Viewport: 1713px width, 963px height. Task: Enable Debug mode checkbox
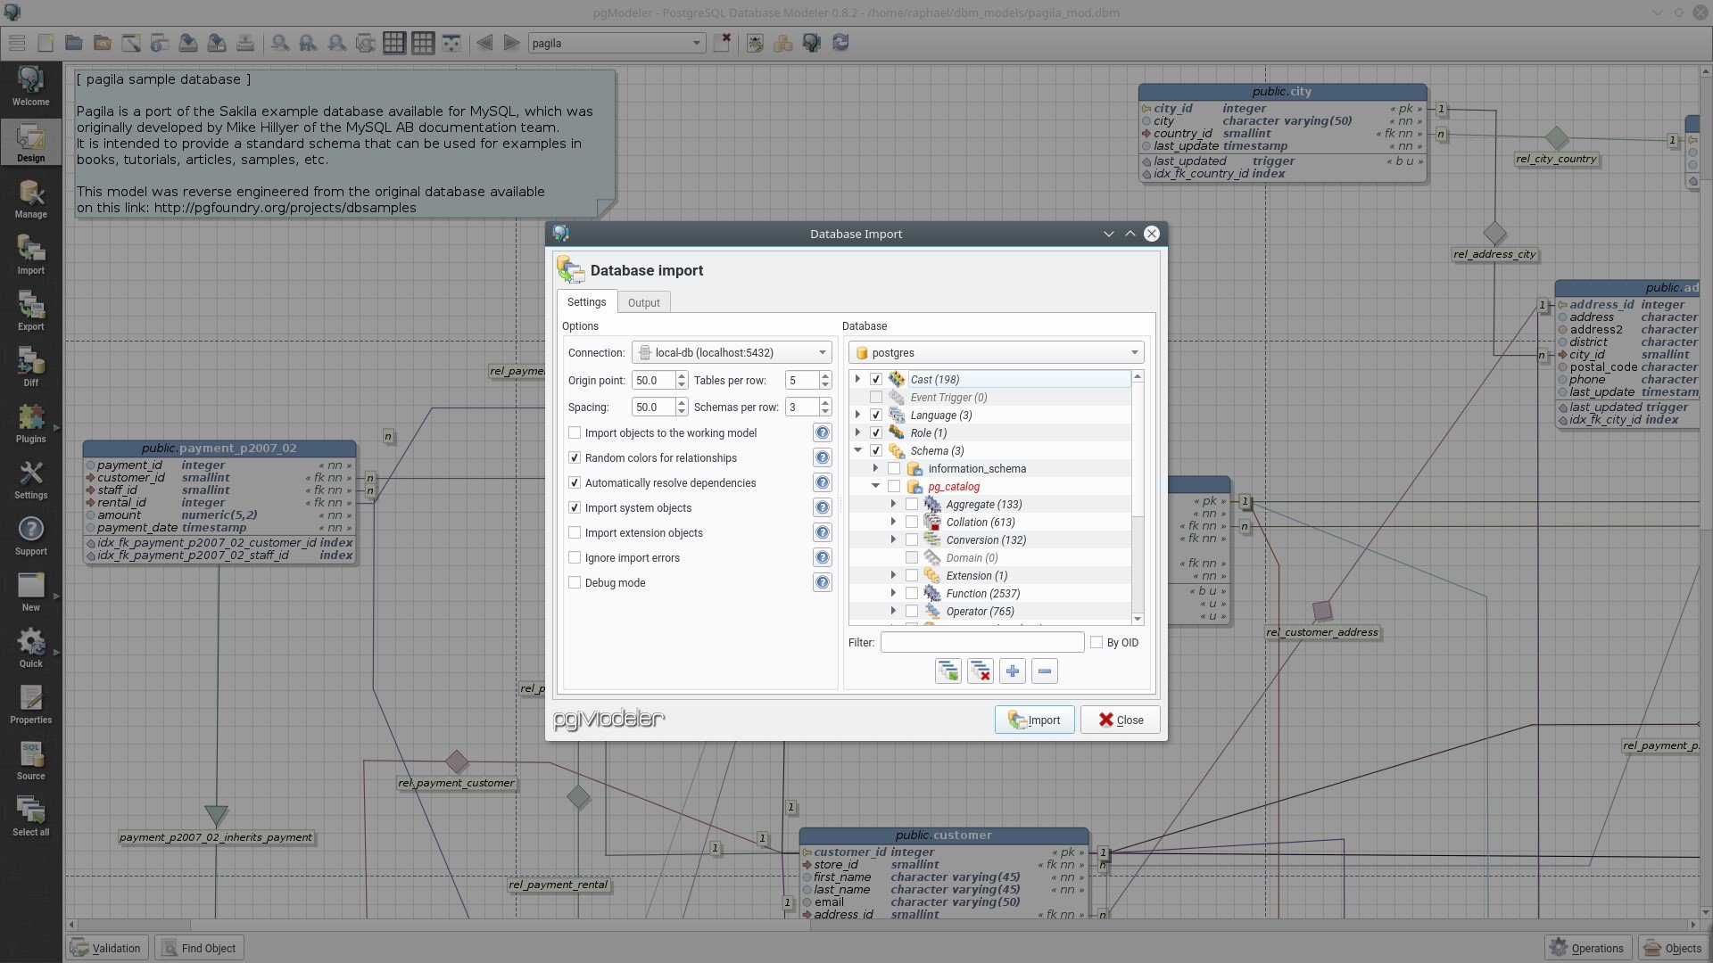(x=575, y=582)
